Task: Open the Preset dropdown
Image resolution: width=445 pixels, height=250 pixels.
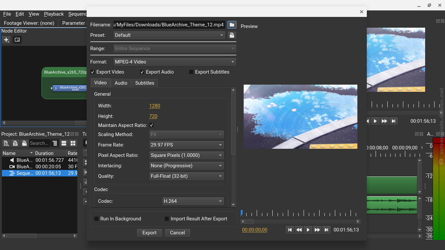Action: [169, 35]
